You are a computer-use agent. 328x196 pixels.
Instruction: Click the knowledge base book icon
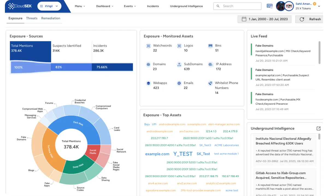tap(270, 6)
